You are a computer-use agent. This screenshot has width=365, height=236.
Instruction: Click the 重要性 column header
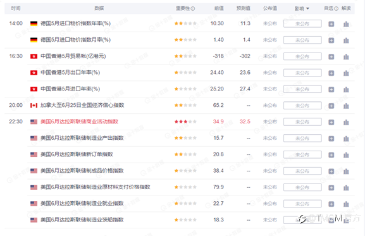coord(183,8)
